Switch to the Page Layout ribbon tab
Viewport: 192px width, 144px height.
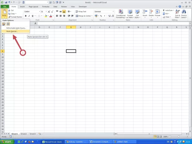pyautogui.click(x=33, y=6)
